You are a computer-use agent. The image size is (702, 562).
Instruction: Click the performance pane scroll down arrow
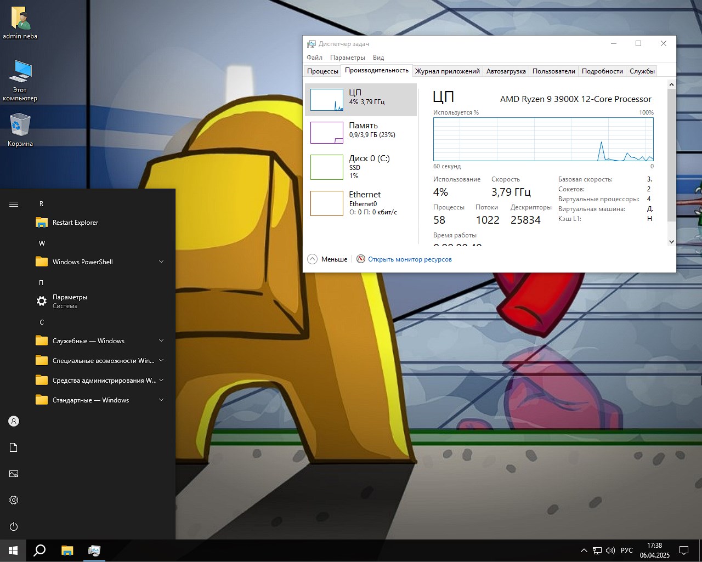(671, 241)
